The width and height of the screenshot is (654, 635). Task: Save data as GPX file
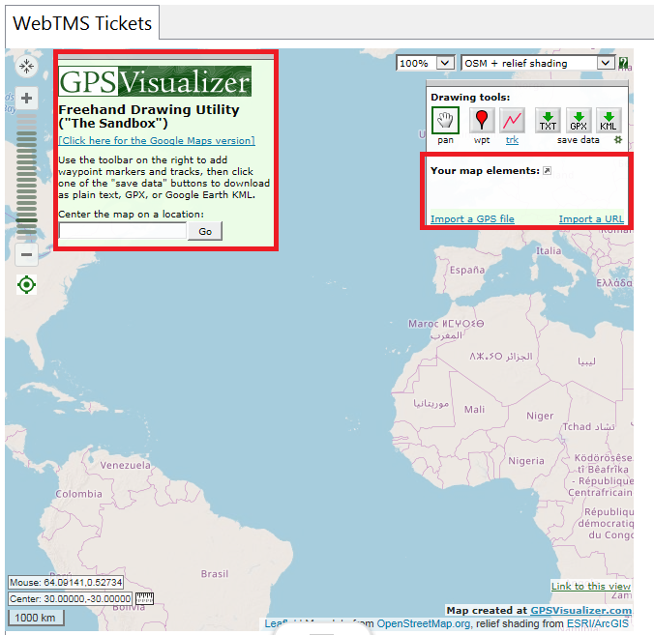click(579, 121)
